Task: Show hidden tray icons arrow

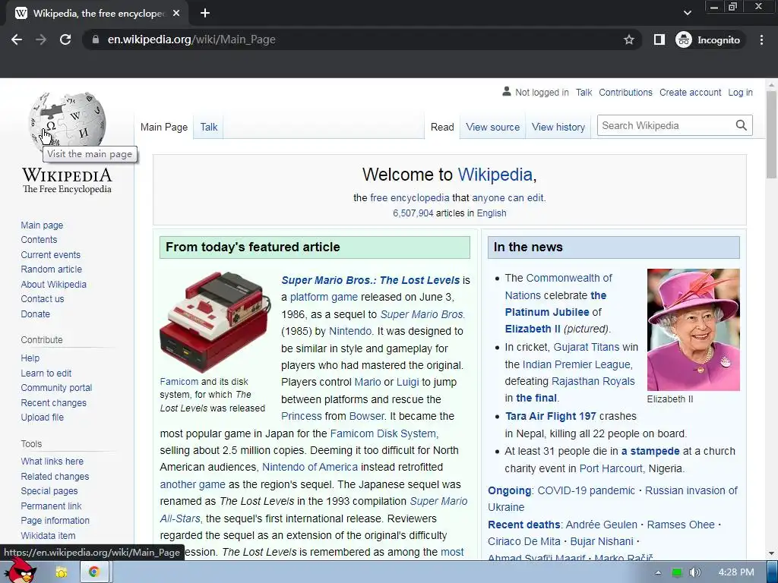Action: pos(658,572)
